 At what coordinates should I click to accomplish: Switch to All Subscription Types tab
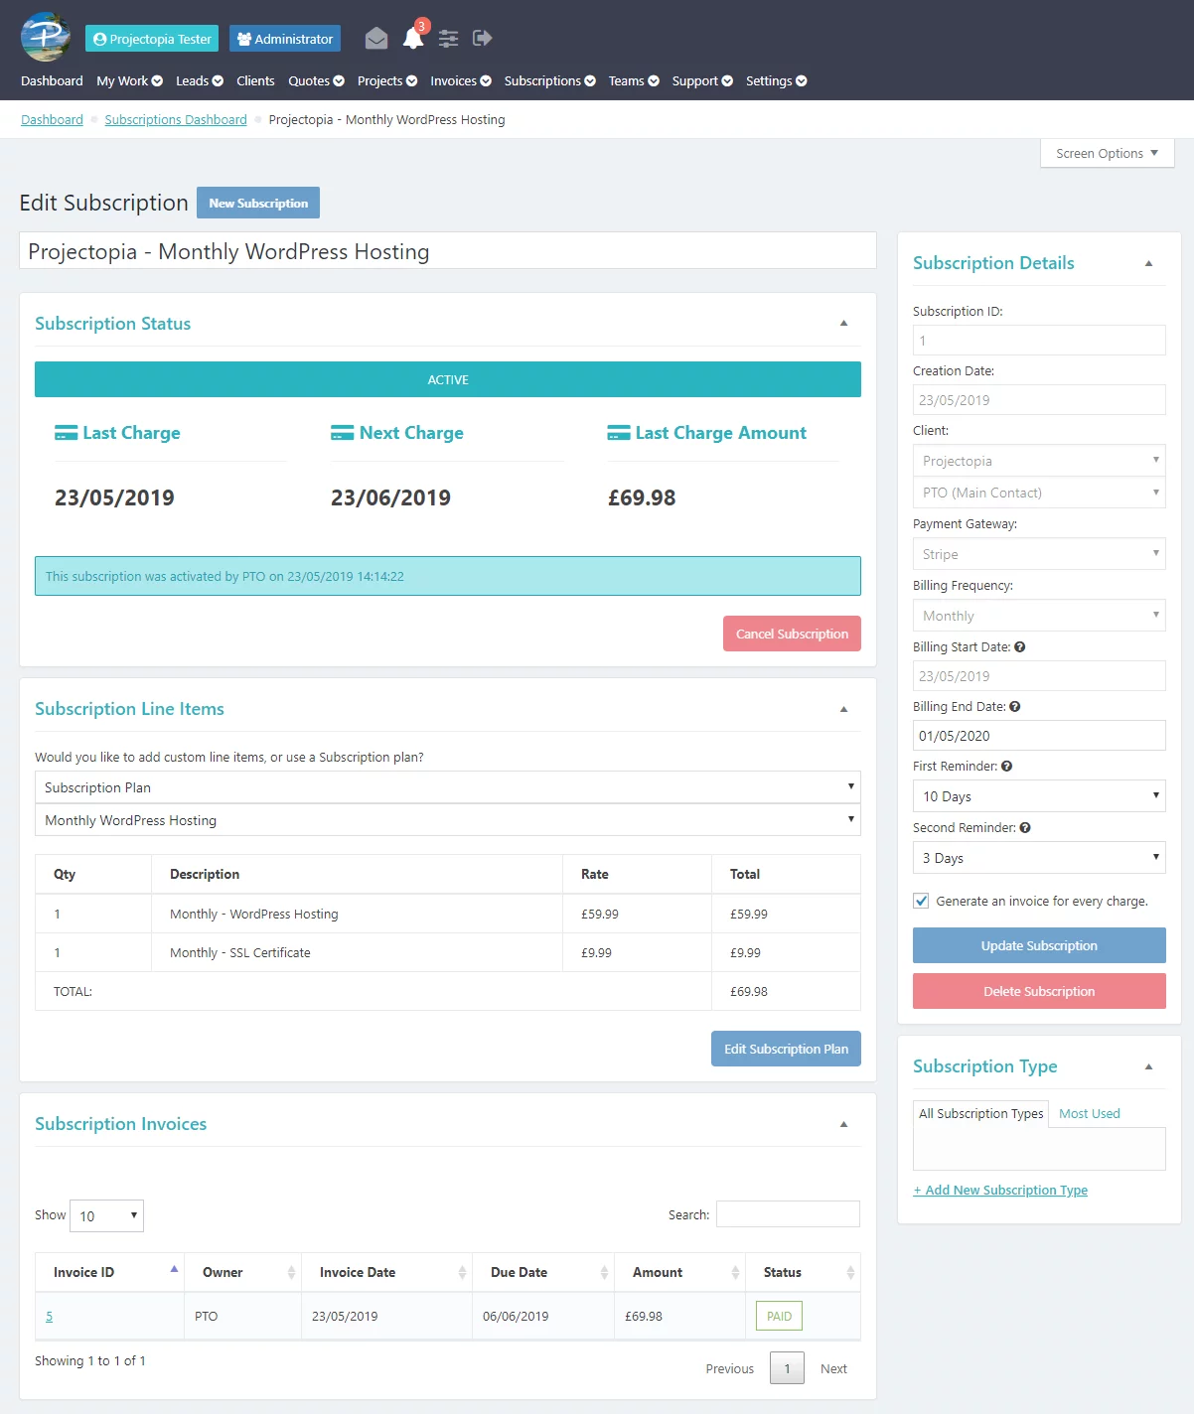980,1114
